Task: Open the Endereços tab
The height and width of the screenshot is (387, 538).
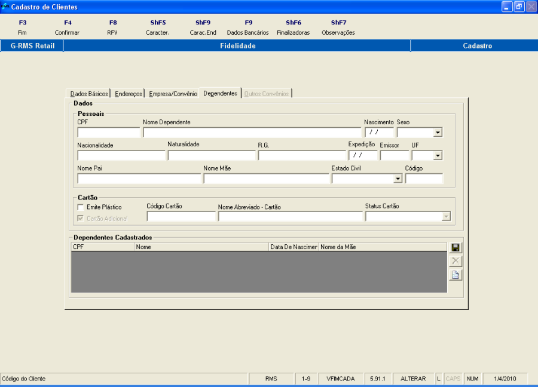Action: click(129, 94)
